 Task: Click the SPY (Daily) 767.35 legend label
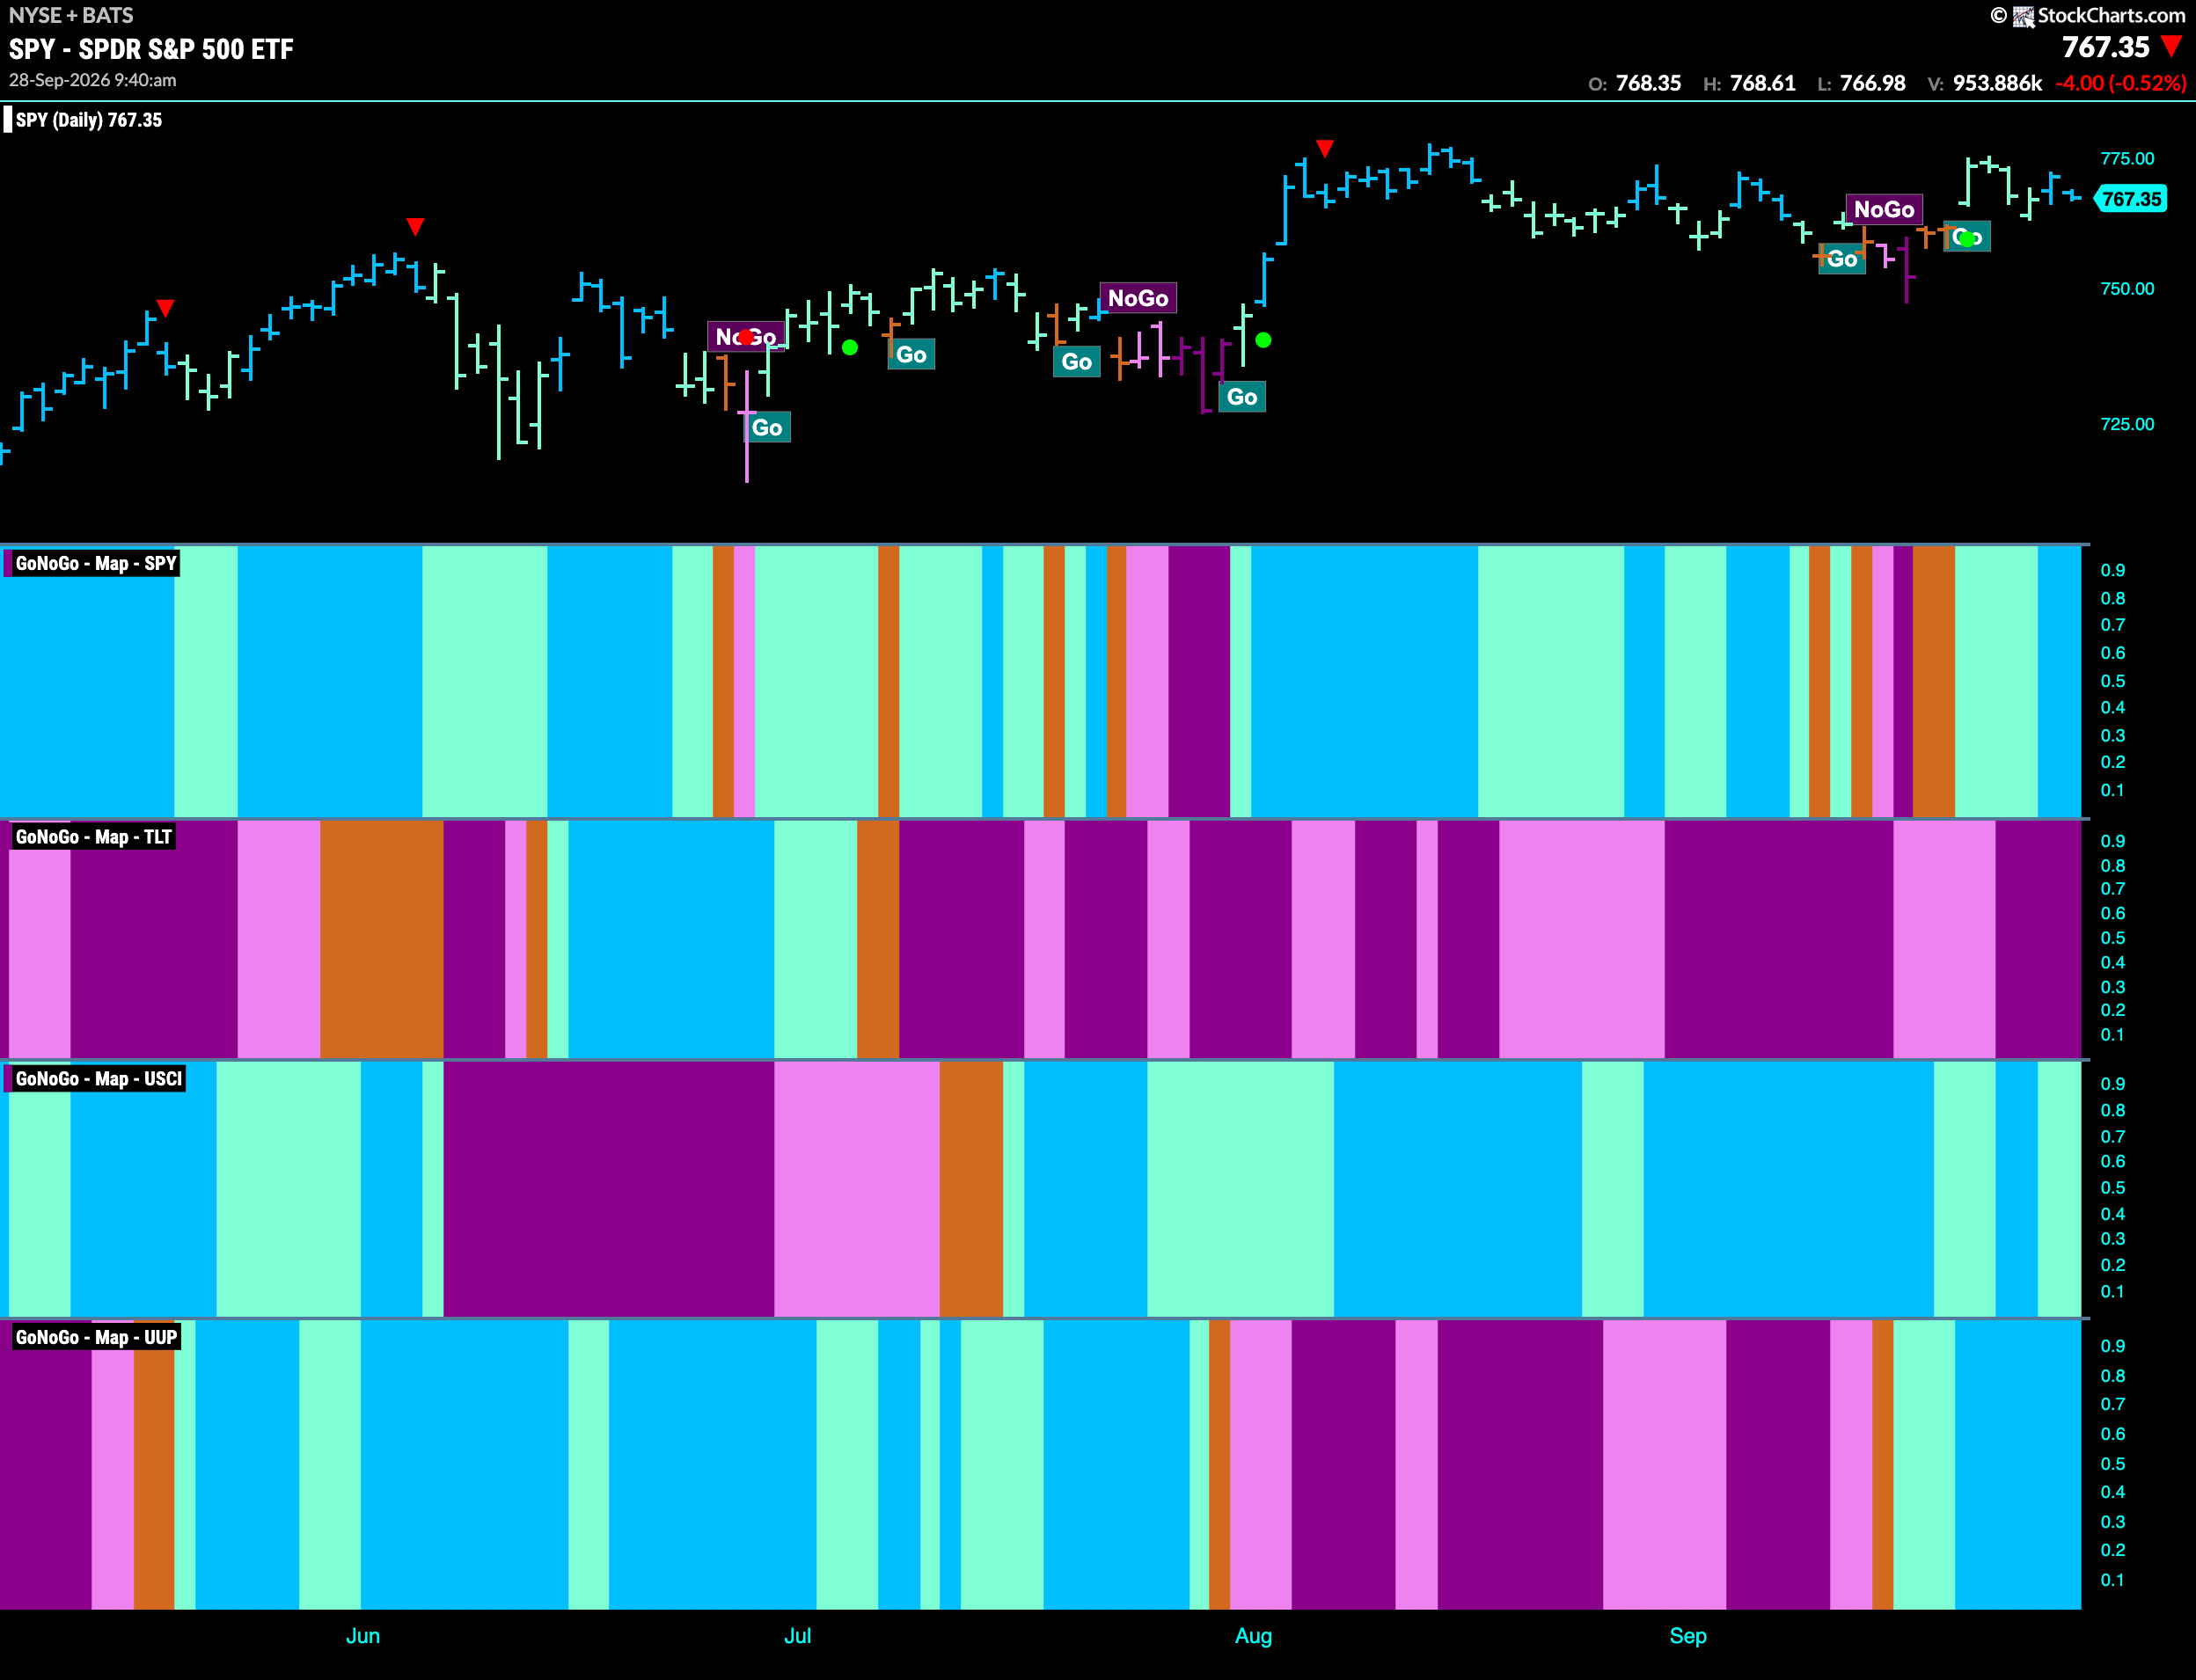coord(88,120)
